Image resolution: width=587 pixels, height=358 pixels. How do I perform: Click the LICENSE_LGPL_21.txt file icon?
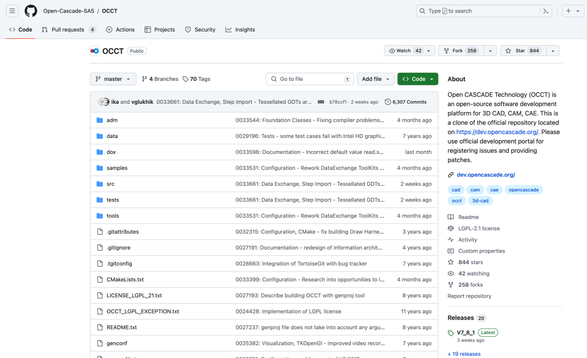point(99,296)
